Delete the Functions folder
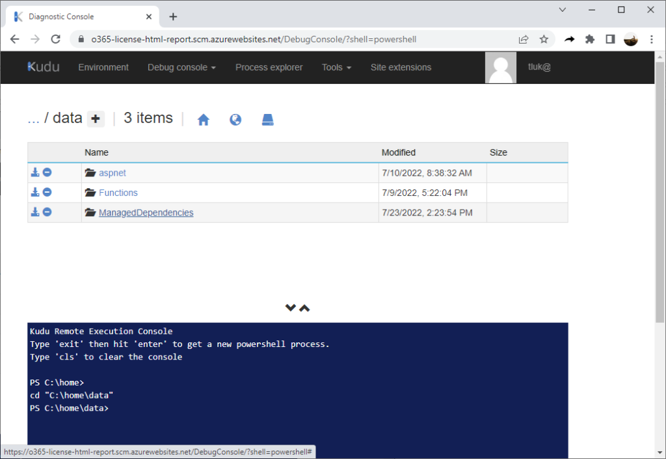 [x=47, y=192]
